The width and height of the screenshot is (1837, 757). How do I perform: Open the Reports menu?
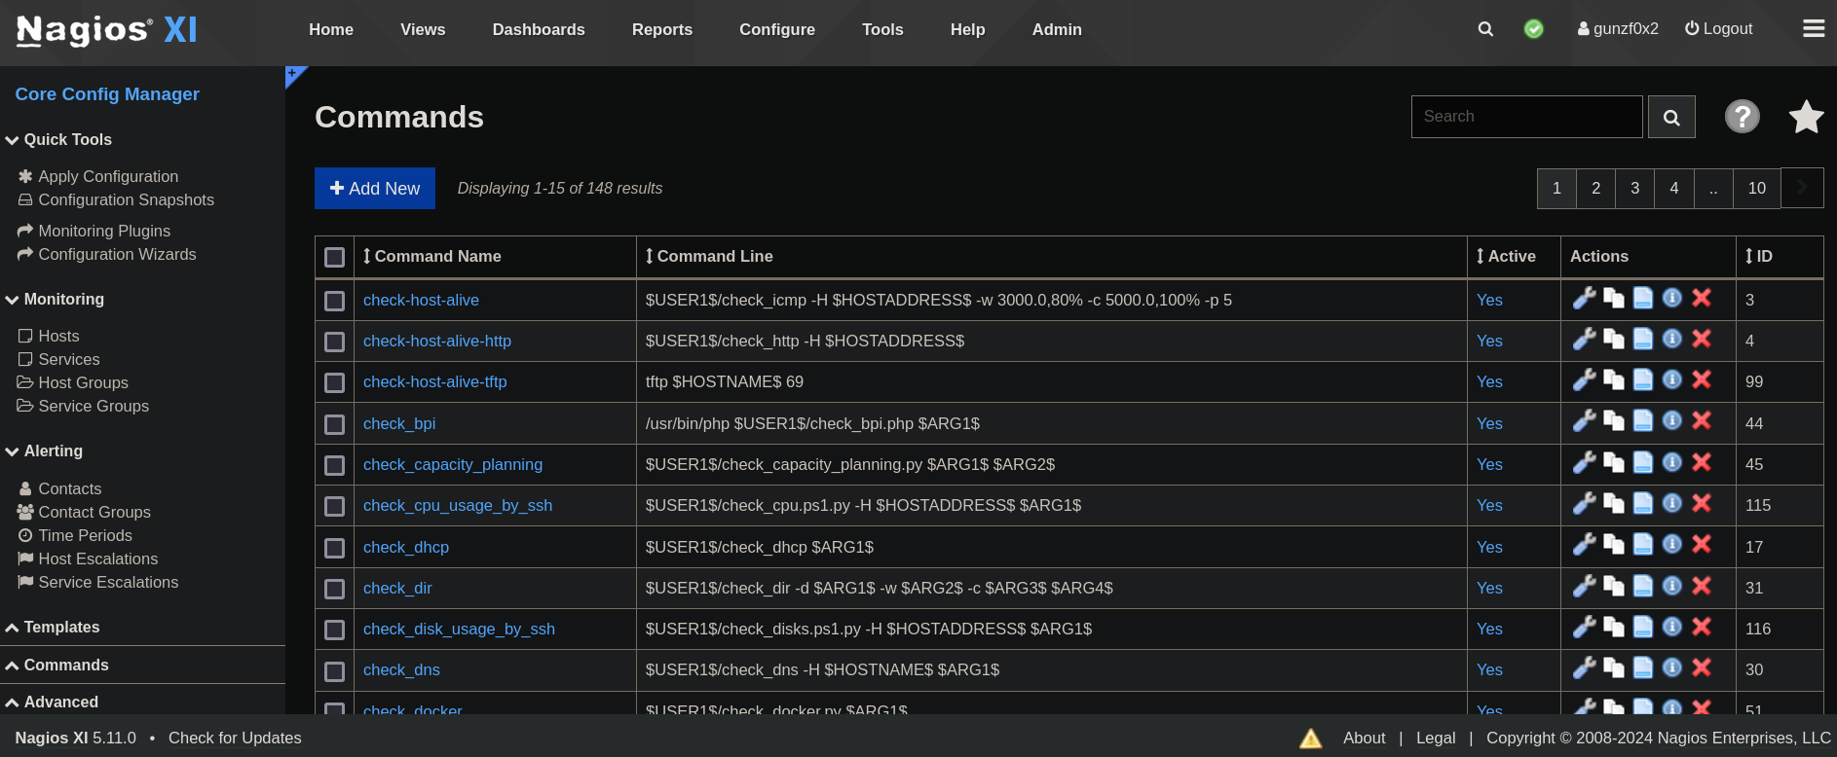pyautogui.click(x=662, y=29)
